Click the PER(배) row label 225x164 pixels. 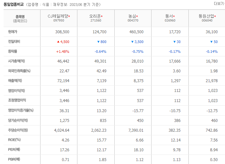14,150
